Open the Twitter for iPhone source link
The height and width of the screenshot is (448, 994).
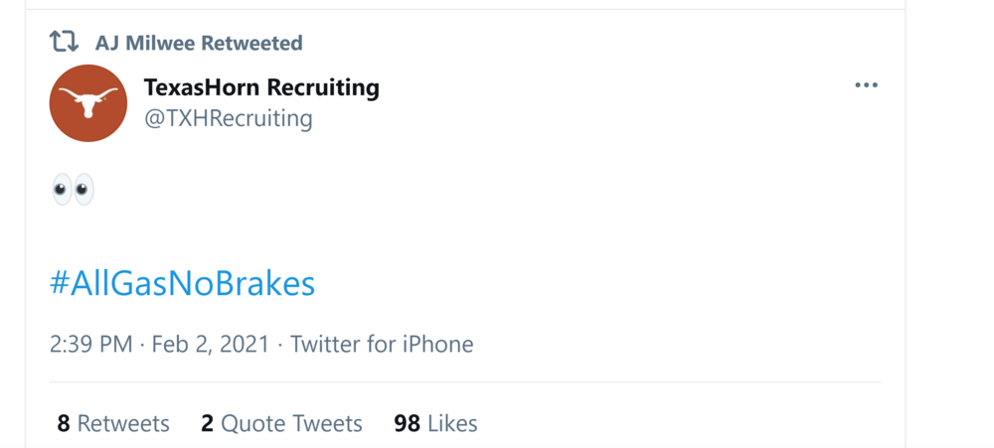(x=382, y=345)
